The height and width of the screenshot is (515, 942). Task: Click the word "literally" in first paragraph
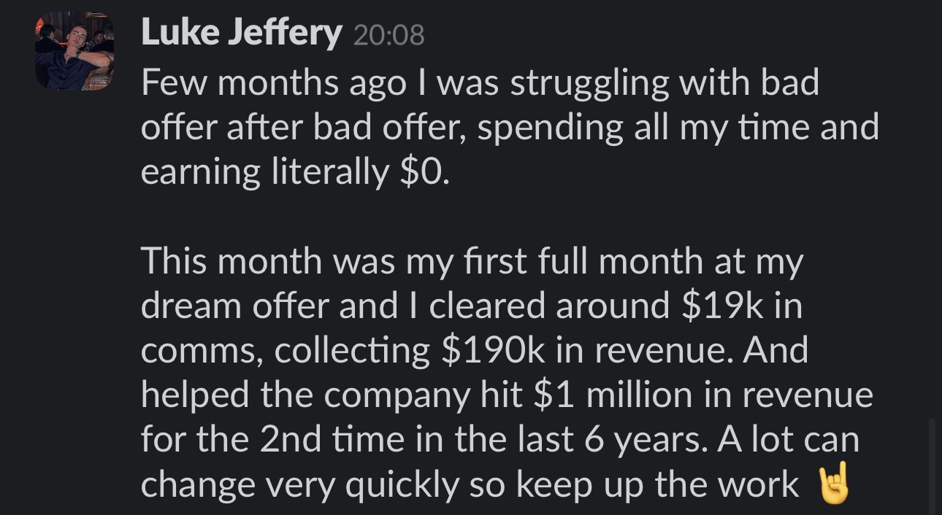pos(330,173)
